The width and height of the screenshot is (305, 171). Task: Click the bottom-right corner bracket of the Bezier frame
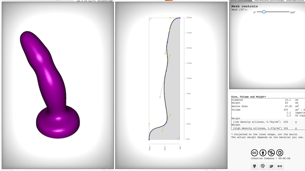click(178, 138)
